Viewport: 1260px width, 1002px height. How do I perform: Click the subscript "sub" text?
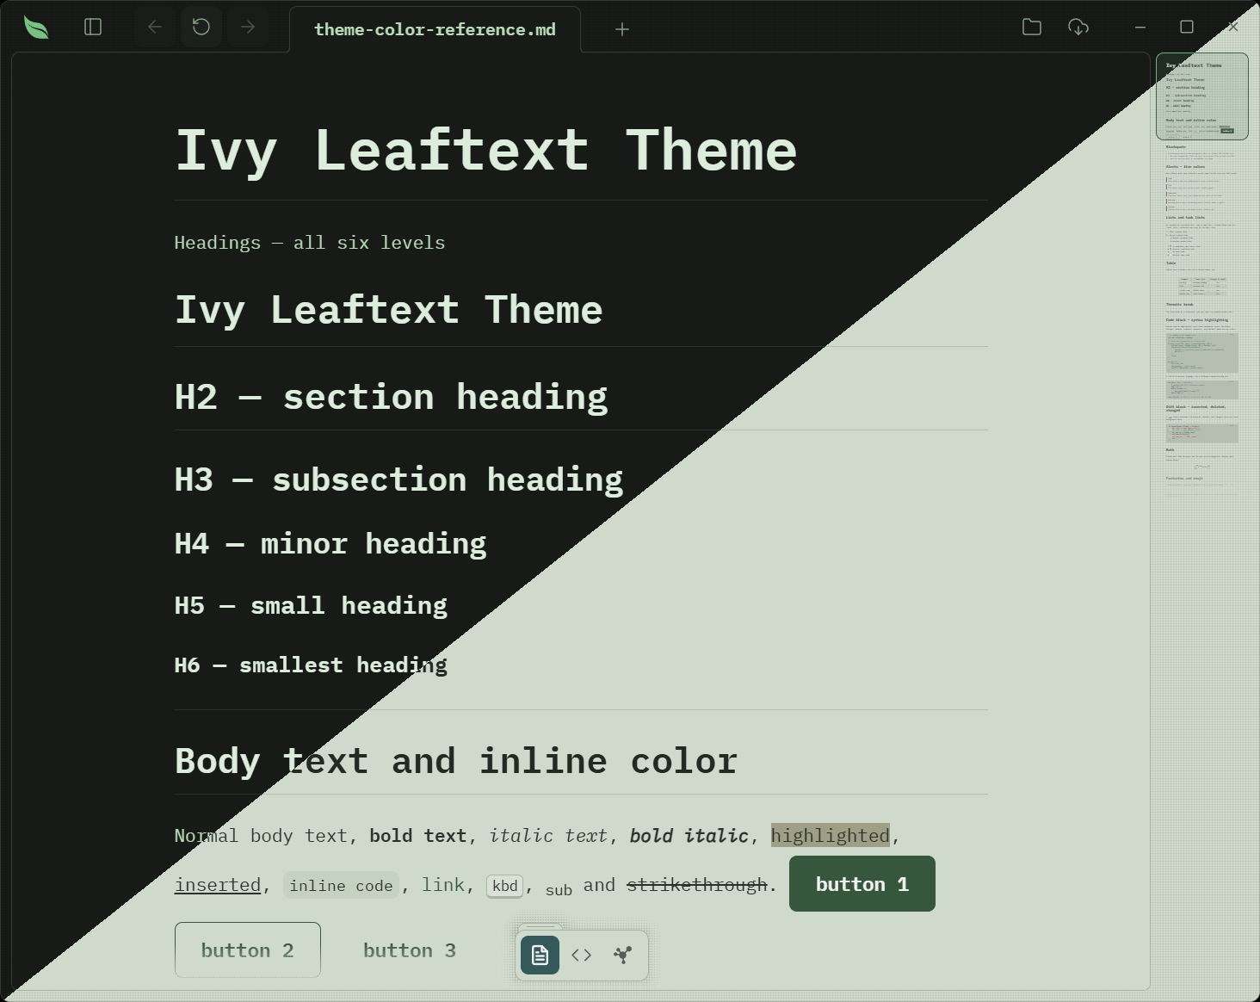(559, 890)
